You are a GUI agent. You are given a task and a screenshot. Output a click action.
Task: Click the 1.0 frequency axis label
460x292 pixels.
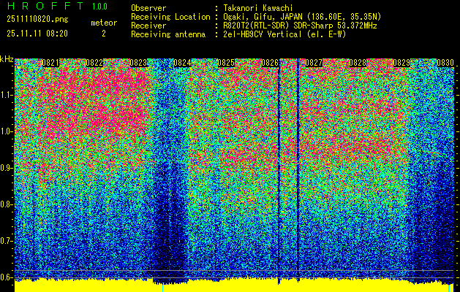tap(7, 132)
